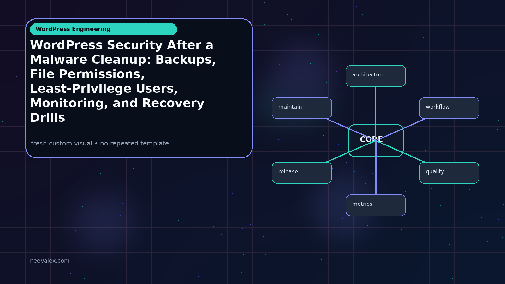Select the architecture node
This screenshot has height=284, width=505.
376,76
